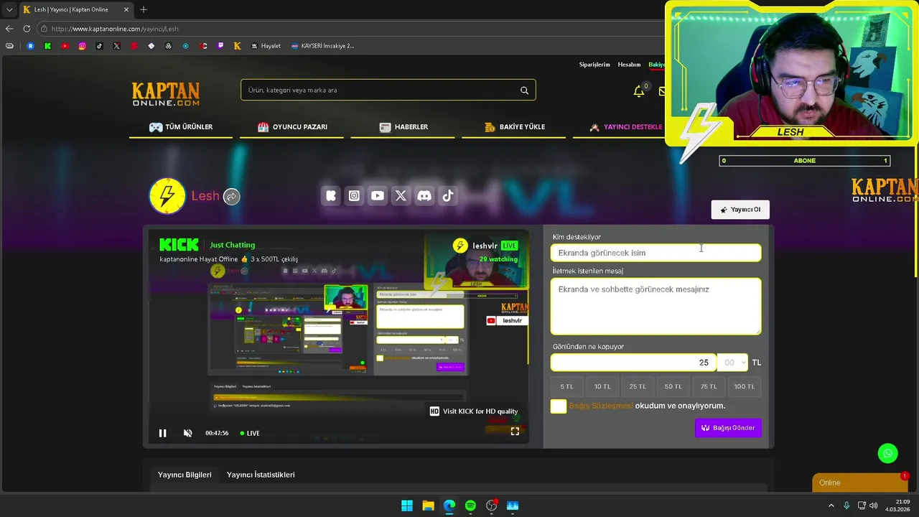The height and width of the screenshot is (517, 919).
Task: Open the Instagram social icon beside Lesh
Action: click(x=354, y=195)
